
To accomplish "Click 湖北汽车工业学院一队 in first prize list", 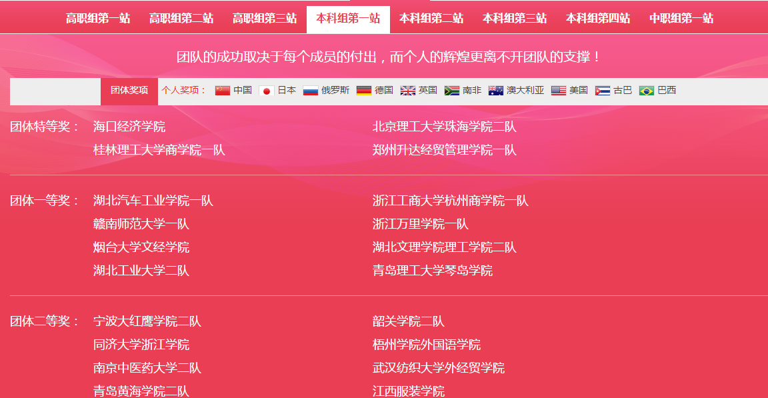I will 153,201.
